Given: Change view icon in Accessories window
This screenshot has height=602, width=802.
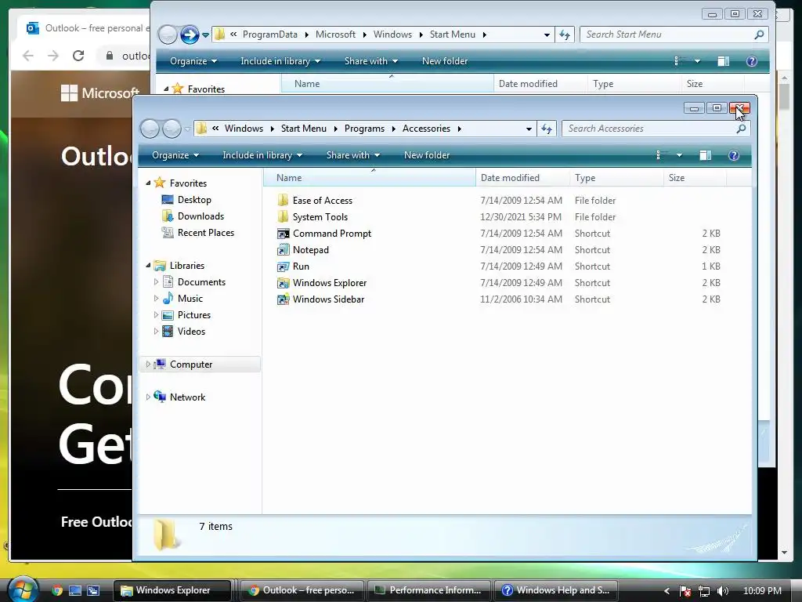Looking at the screenshot, I should (x=661, y=155).
